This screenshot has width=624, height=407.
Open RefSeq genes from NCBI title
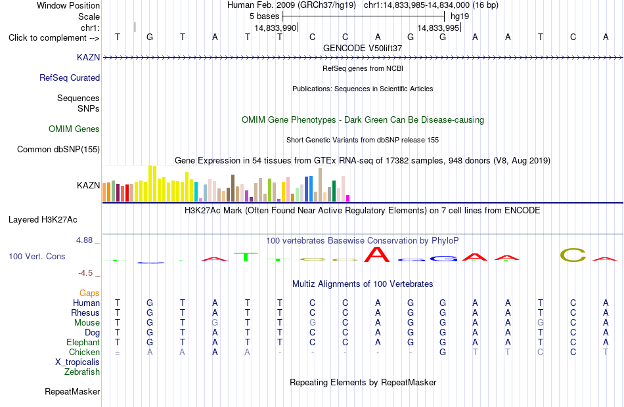363,68
